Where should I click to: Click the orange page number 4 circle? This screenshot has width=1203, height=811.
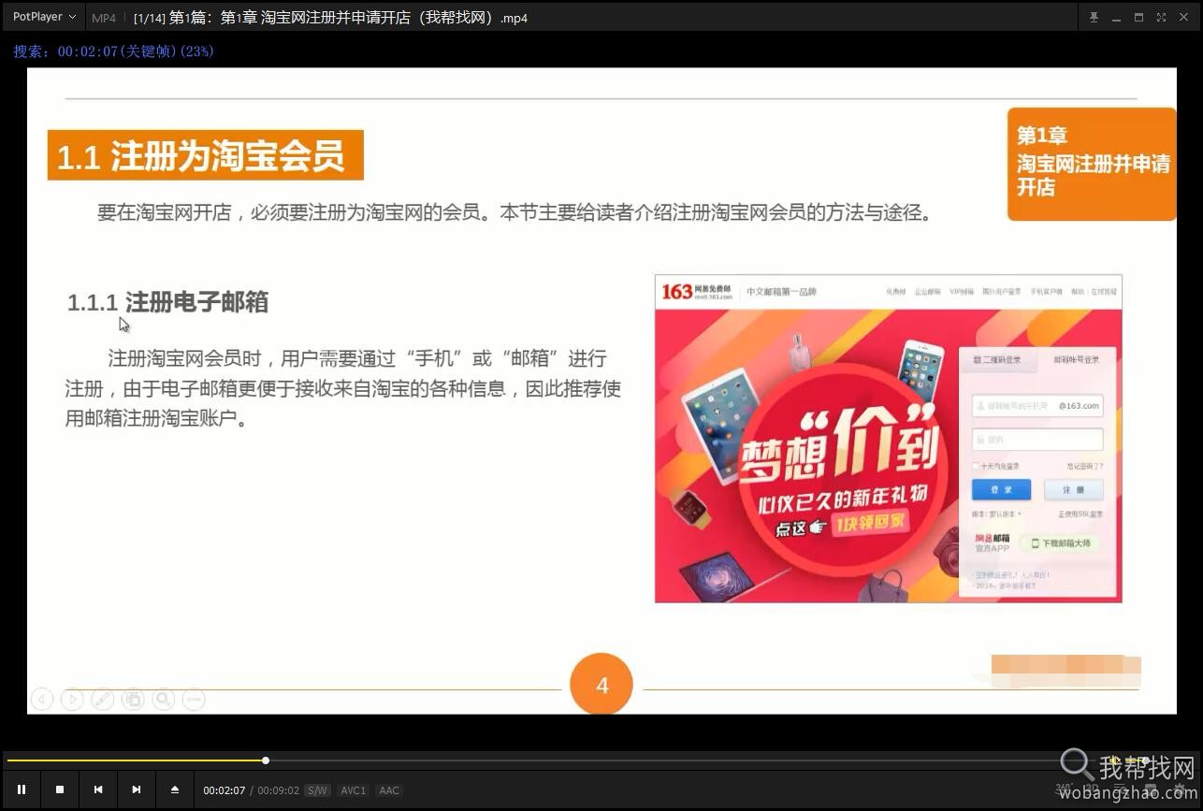(x=601, y=686)
